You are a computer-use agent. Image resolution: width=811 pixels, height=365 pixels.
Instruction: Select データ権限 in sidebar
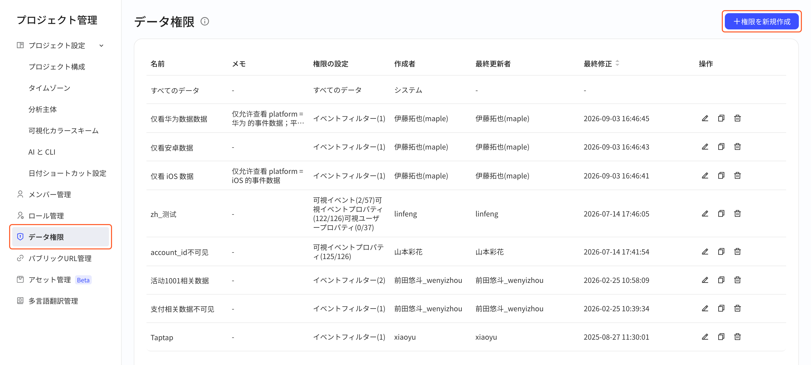(61, 237)
